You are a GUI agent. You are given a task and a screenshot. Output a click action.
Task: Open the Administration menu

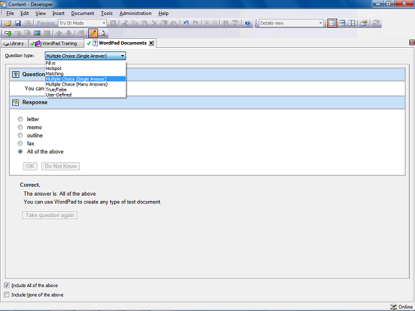tap(136, 13)
